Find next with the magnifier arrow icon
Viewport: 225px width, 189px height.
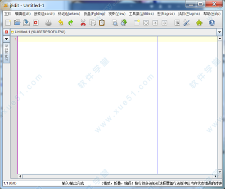point(124,22)
